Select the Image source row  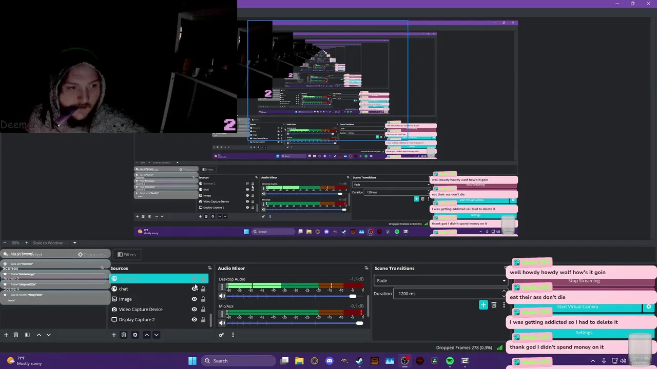(158, 299)
